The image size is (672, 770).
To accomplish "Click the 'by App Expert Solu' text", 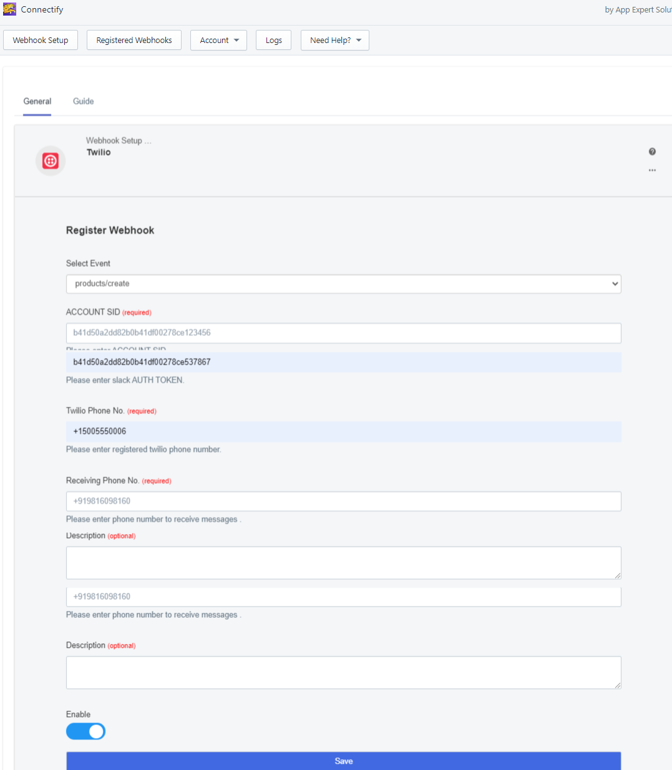I will click(638, 10).
